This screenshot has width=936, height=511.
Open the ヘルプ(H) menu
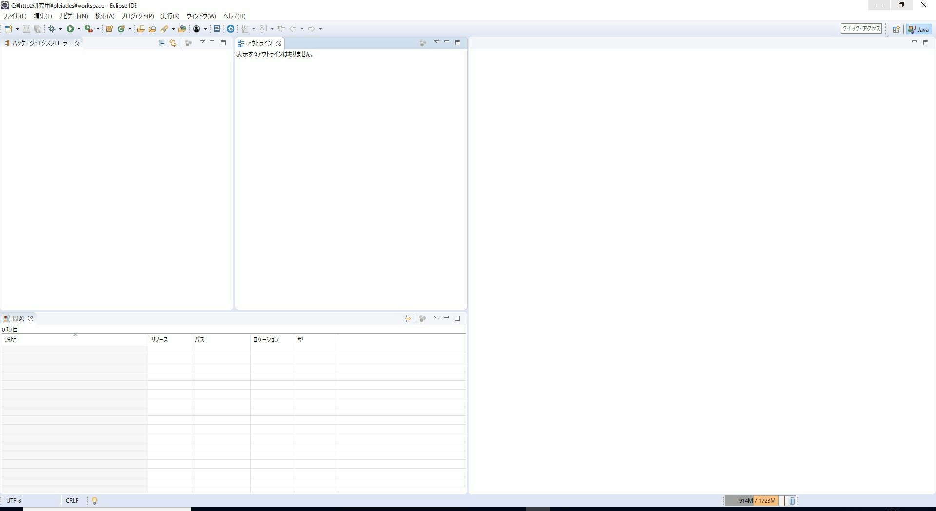[234, 16]
